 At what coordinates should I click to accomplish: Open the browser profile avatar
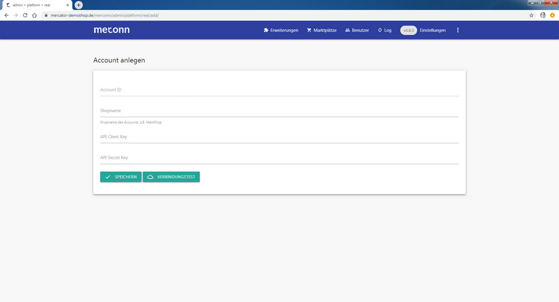click(543, 15)
